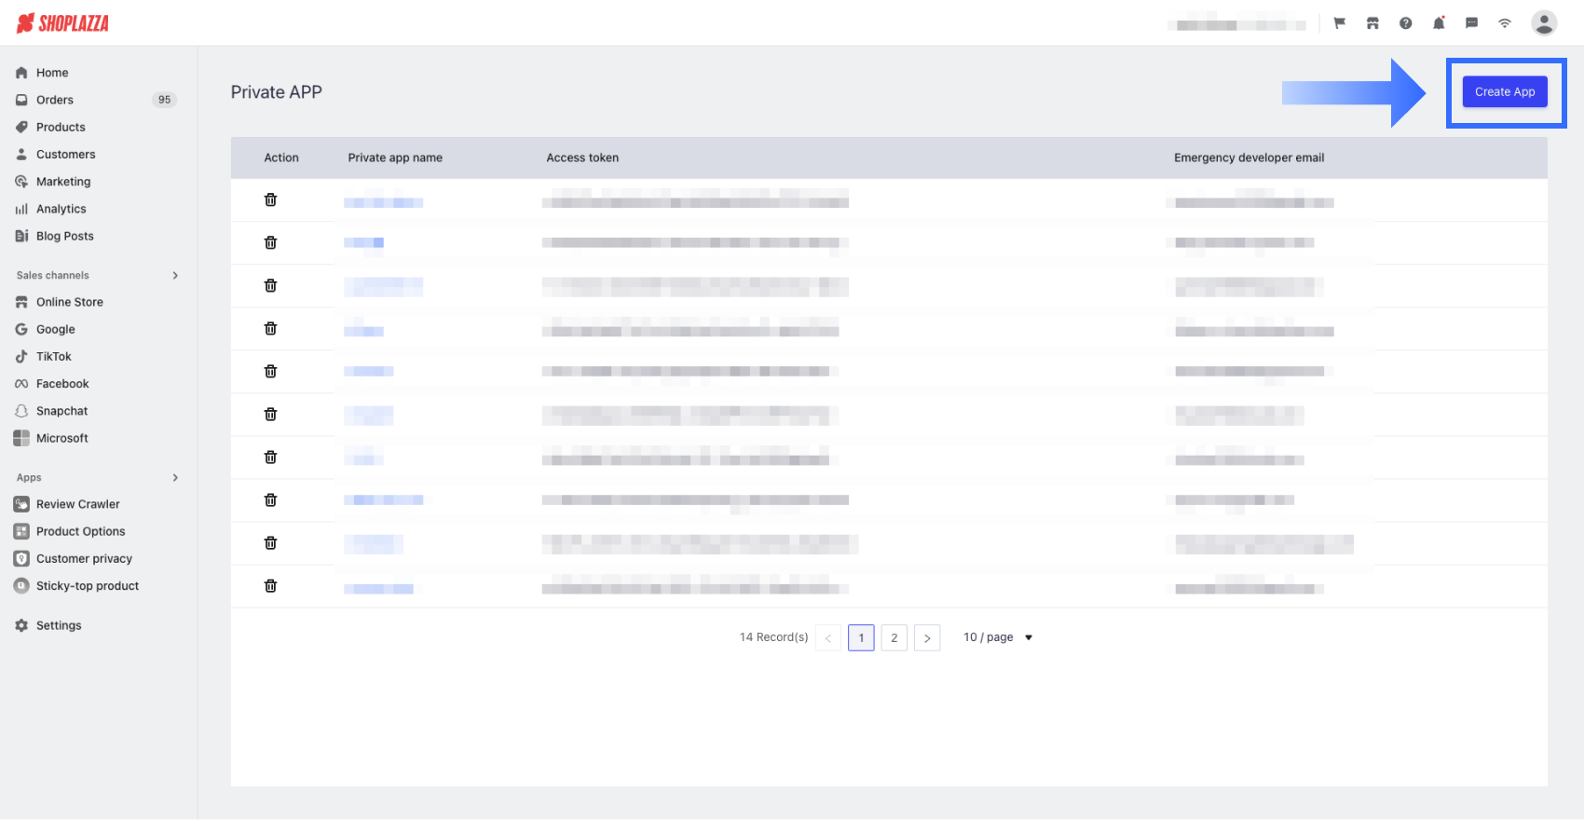Viewport: 1584px width, 820px height.
Task: Open the notifications bell
Action: (x=1439, y=23)
